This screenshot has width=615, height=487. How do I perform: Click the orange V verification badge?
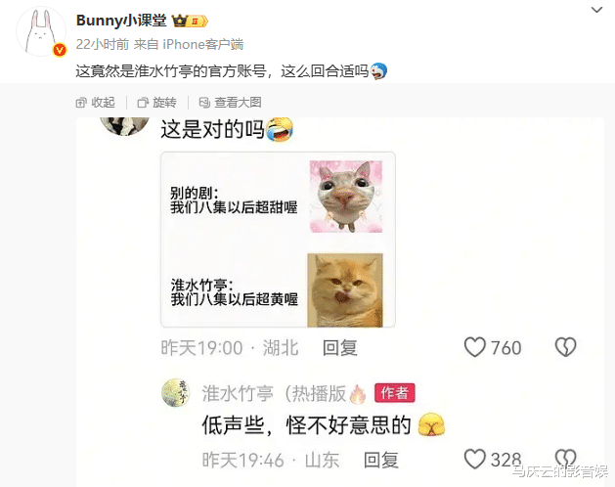(60, 50)
